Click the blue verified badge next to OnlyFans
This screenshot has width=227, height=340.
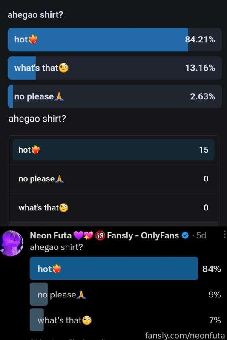pyautogui.click(x=185, y=235)
